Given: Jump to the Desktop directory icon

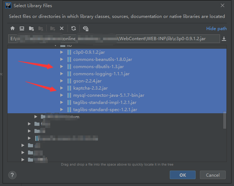Looking at the screenshot, I should (x=22, y=28).
